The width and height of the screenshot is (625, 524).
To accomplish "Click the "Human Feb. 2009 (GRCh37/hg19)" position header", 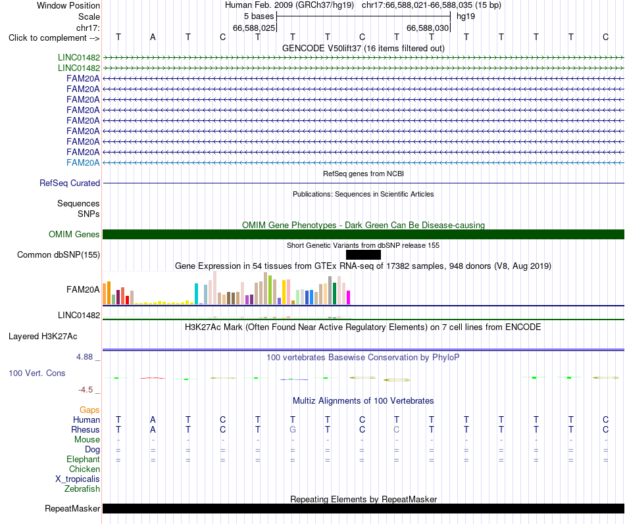I will pos(289,5).
